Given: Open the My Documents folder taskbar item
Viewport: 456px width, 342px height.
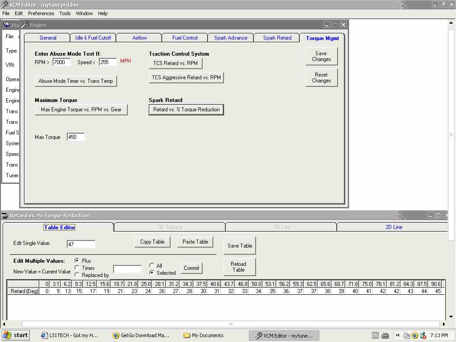Looking at the screenshot, I should point(203,335).
